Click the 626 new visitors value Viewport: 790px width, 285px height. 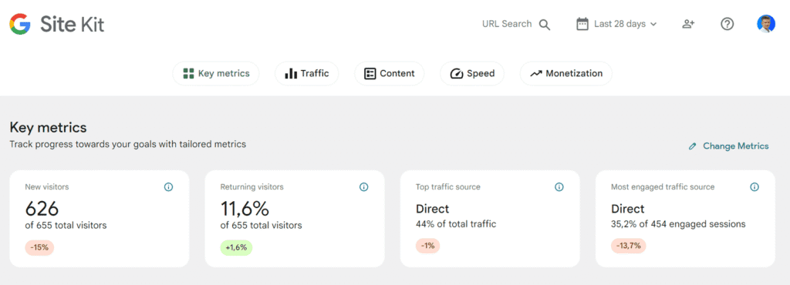tap(42, 208)
